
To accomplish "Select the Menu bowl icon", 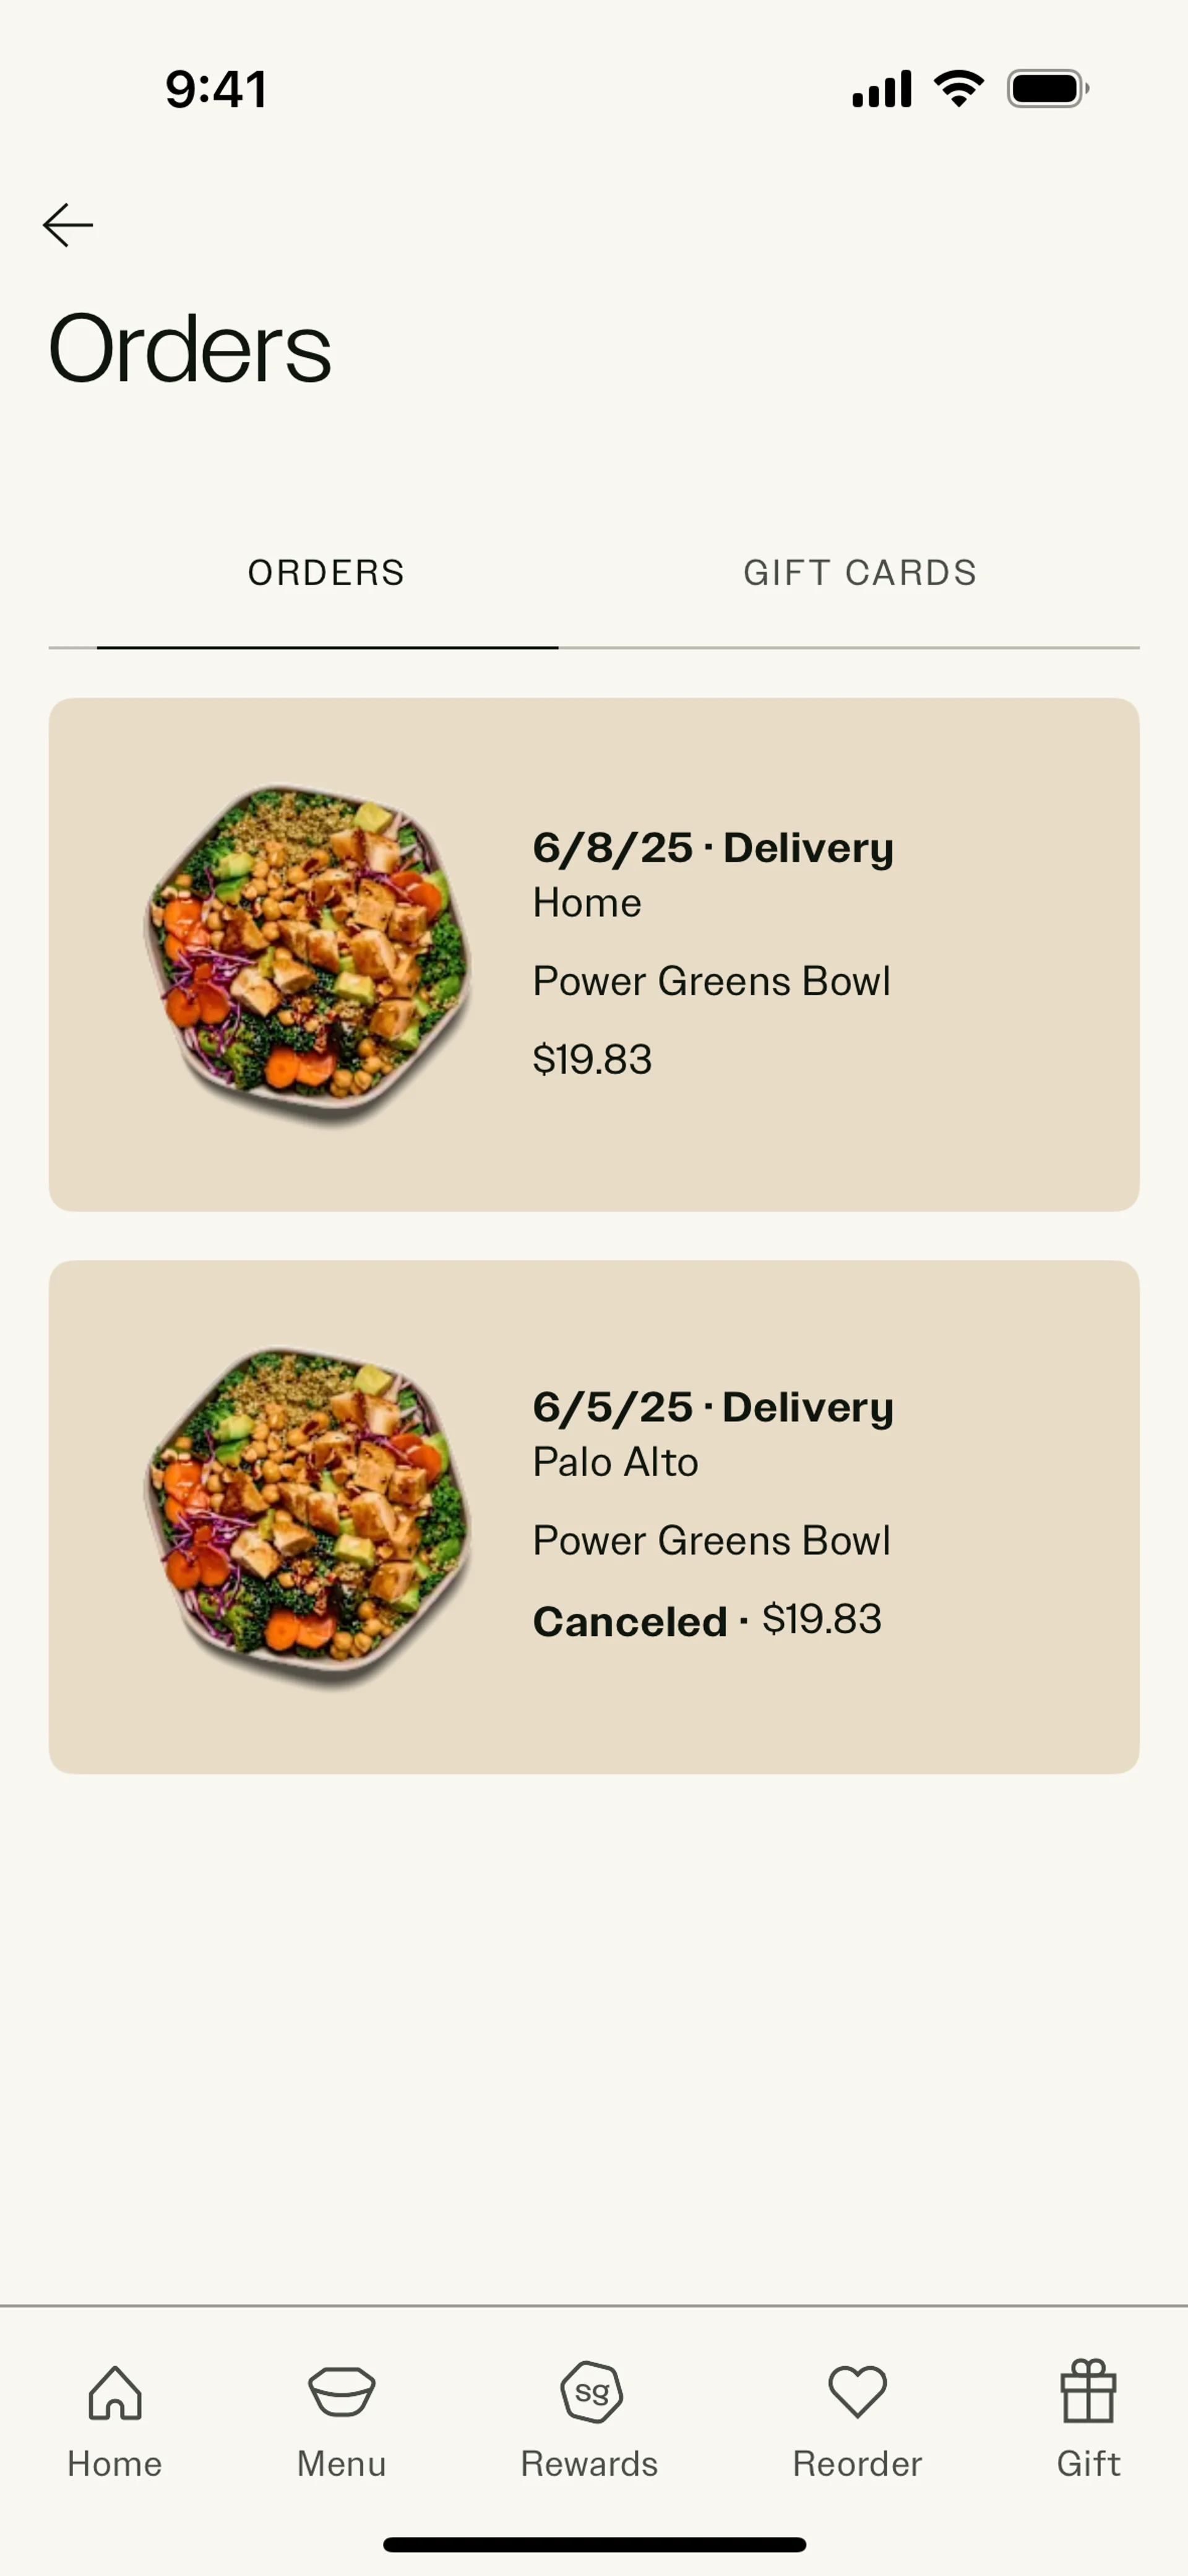I will click(x=341, y=2392).
